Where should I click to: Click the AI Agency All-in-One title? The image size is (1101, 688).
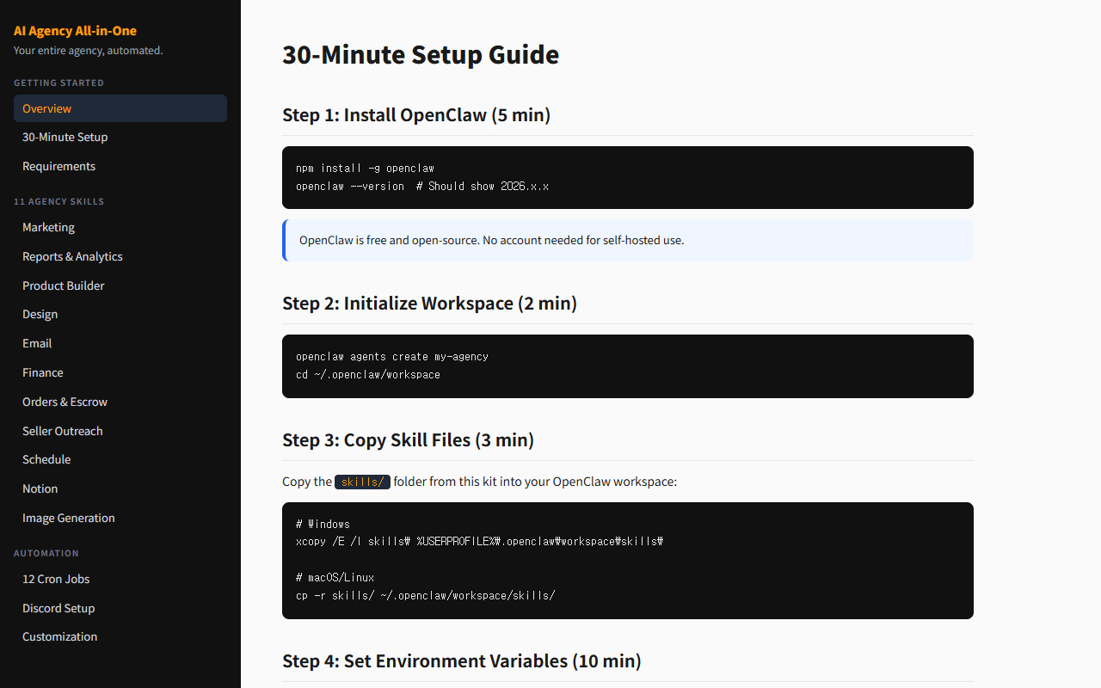point(75,31)
